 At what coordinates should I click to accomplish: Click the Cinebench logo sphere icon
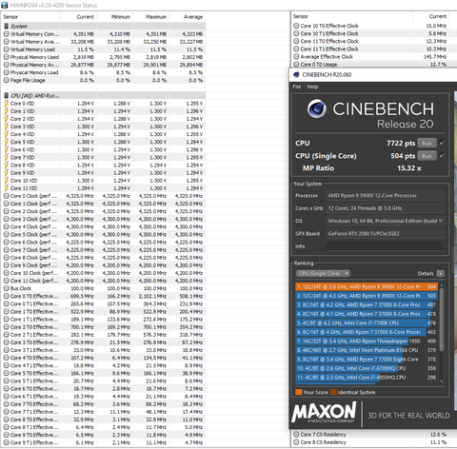317,108
